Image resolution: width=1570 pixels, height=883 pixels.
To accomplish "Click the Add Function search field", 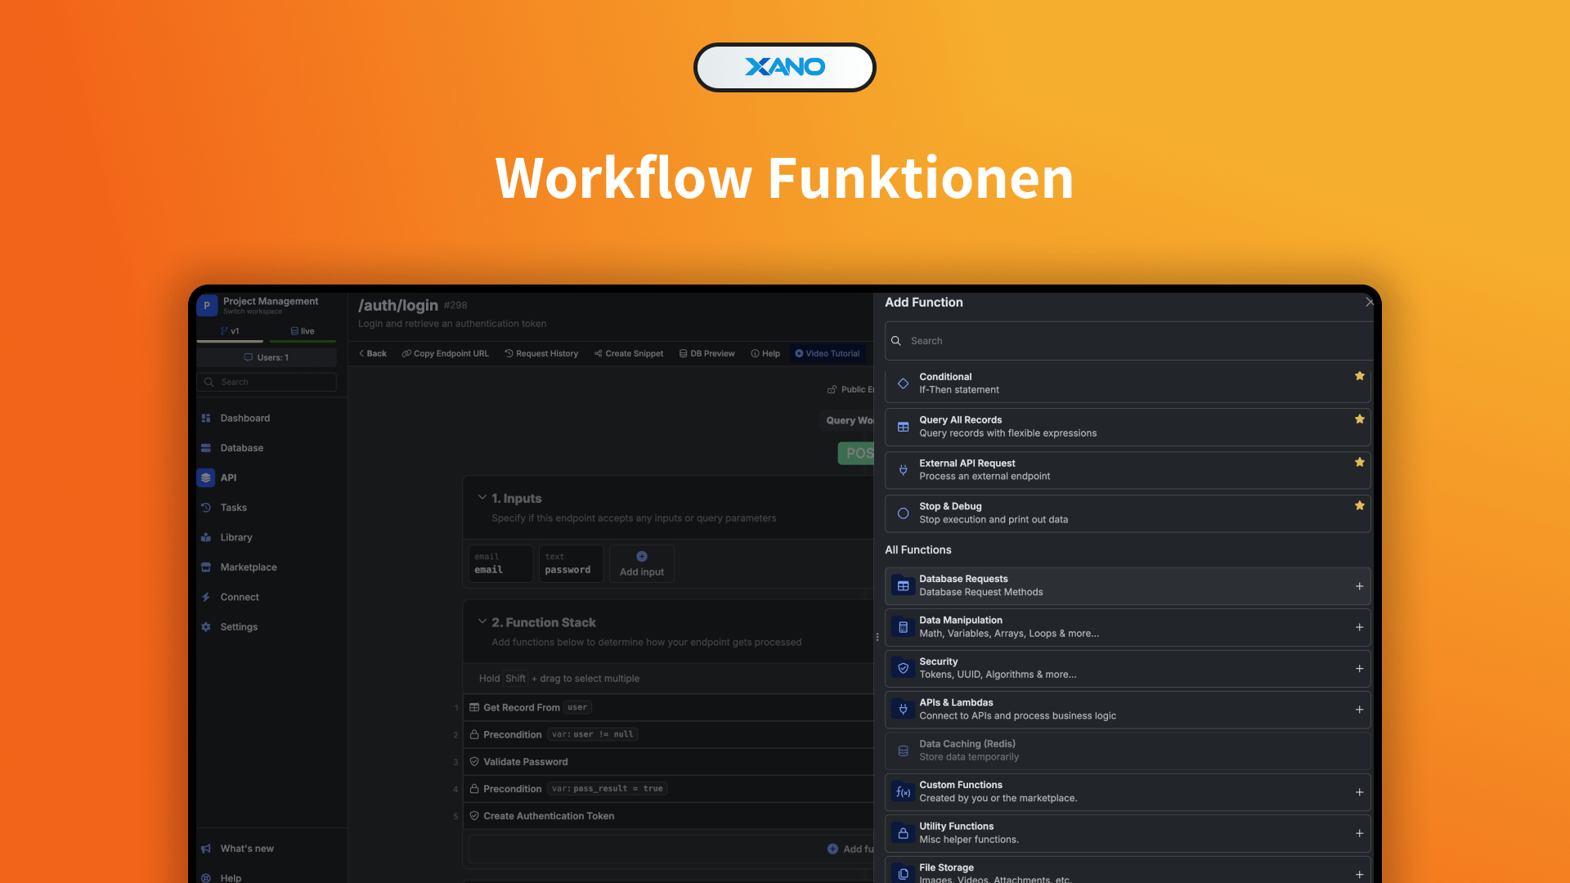I will (1128, 341).
